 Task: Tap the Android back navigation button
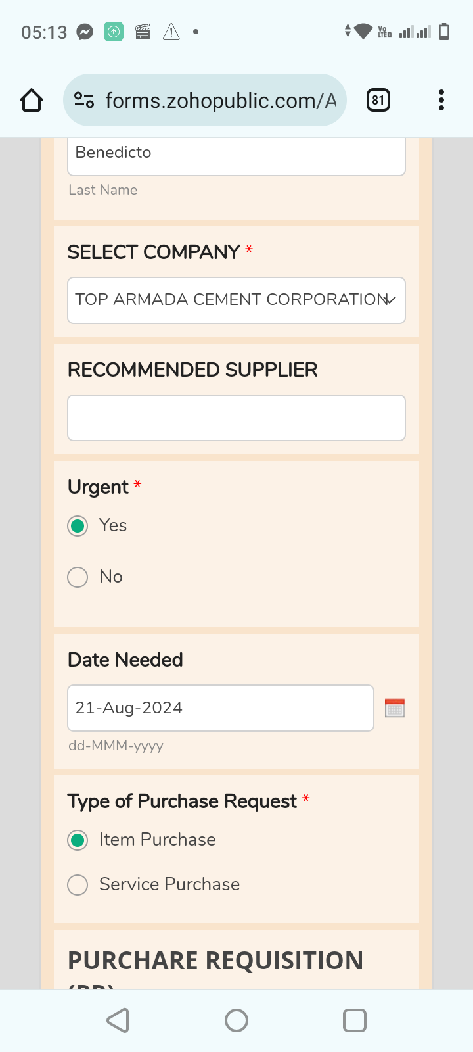118,1020
